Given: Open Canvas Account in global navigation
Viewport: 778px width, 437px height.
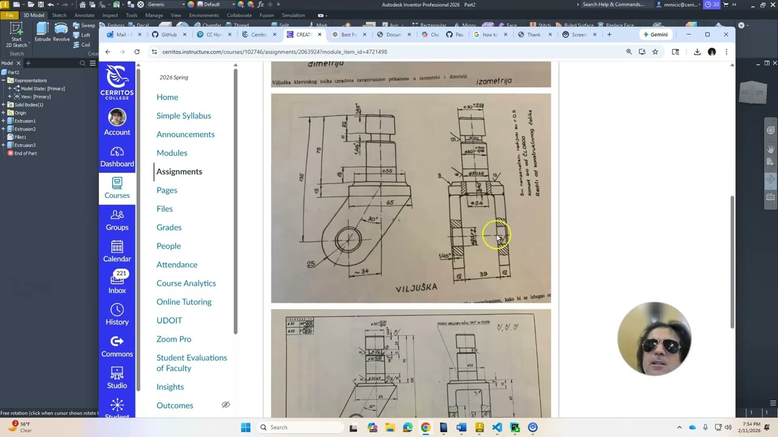Looking at the screenshot, I should click(x=117, y=122).
